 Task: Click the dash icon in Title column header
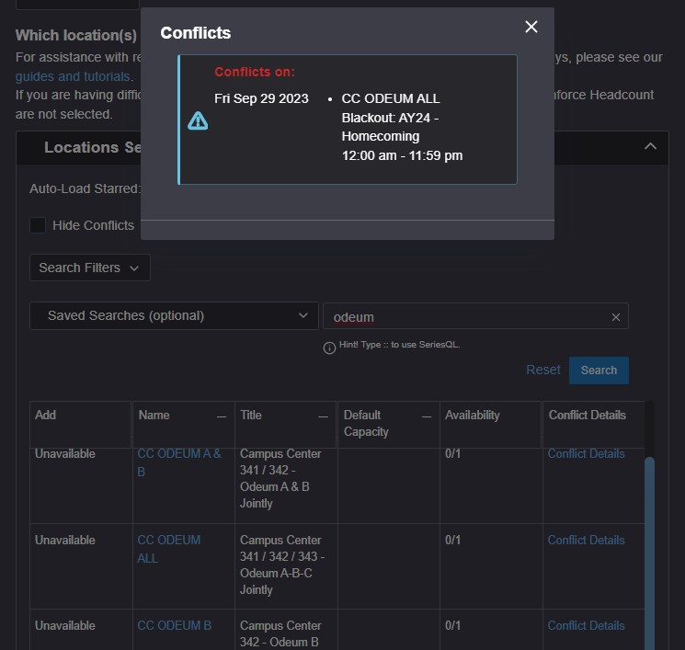[324, 416]
